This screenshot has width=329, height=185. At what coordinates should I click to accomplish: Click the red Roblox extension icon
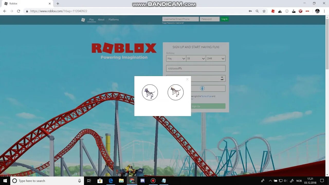point(273,11)
